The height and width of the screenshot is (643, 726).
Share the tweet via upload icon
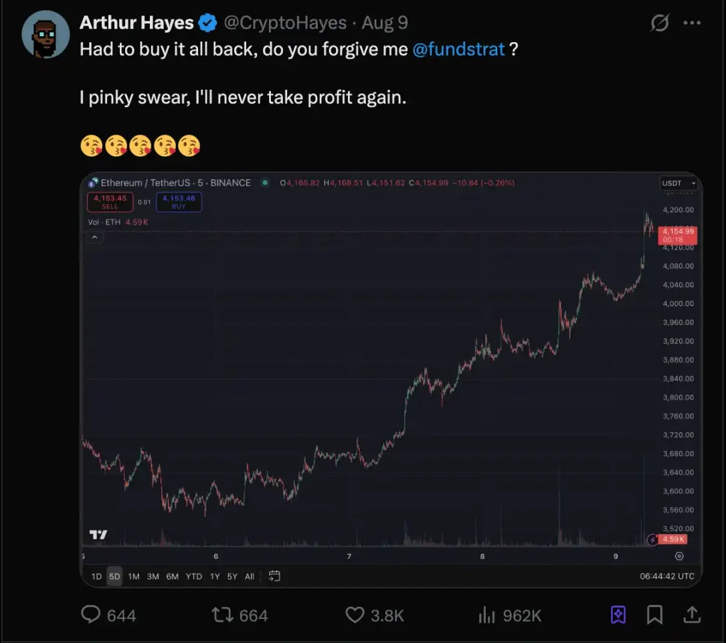click(692, 614)
